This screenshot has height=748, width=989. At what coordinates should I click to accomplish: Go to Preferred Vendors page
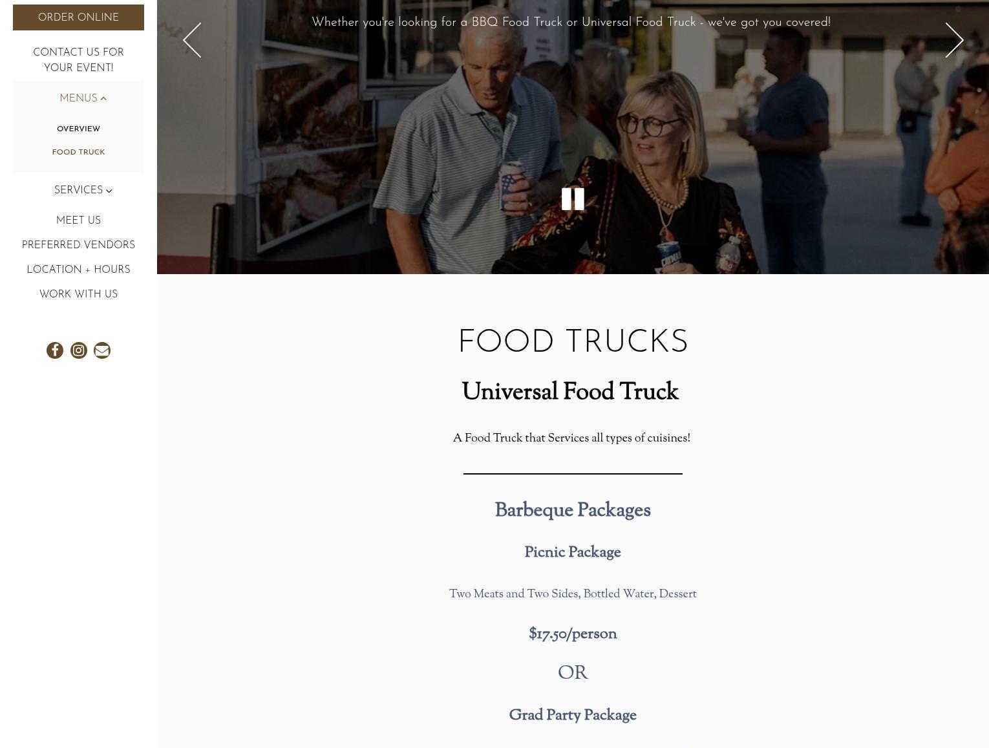[x=78, y=245]
